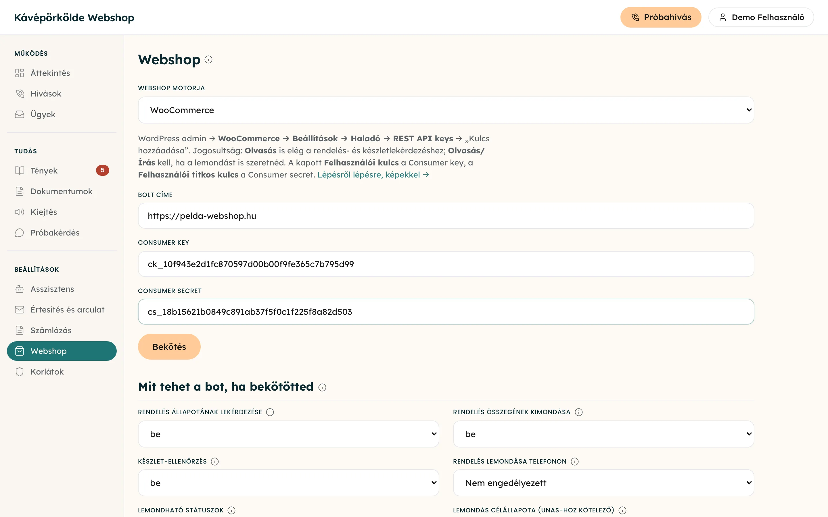The height and width of the screenshot is (517, 828).
Task: Click the Consumer secret input field
Action: point(446,312)
